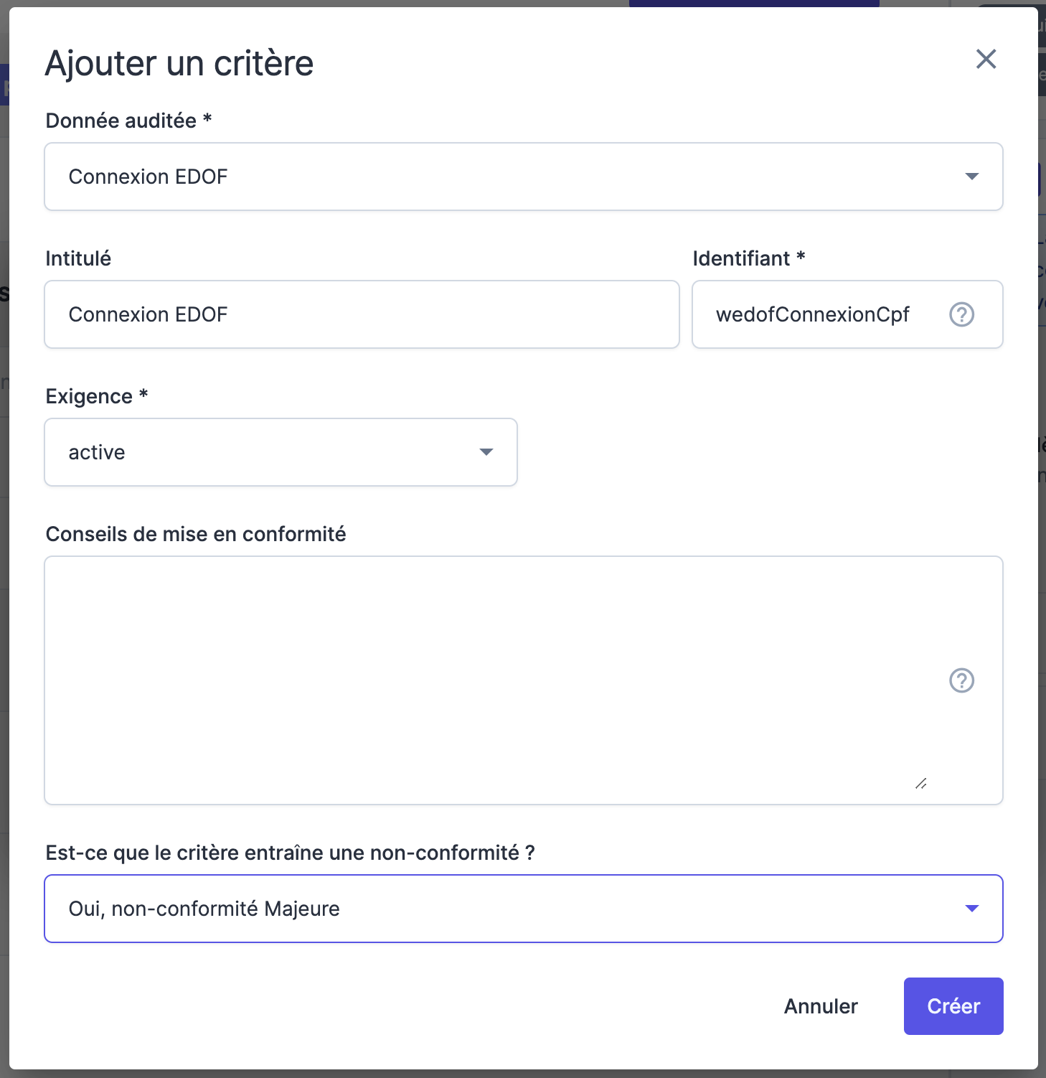Click the 'active' value in Exigence
This screenshot has height=1078, width=1046.
pyautogui.click(x=97, y=452)
